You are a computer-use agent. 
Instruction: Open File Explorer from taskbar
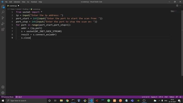click(61, 100)
